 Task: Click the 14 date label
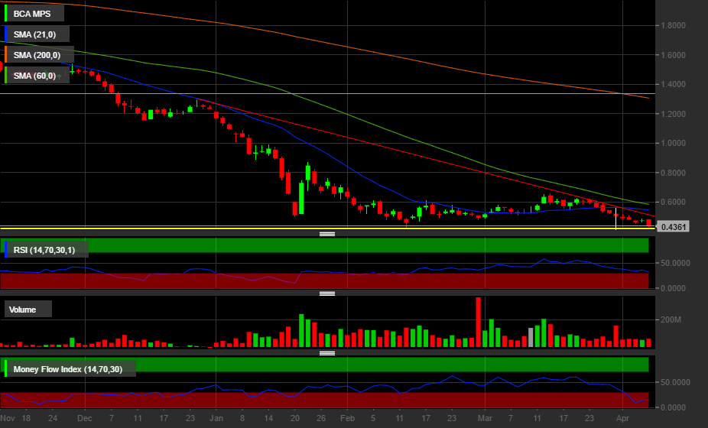pos(268,418)
